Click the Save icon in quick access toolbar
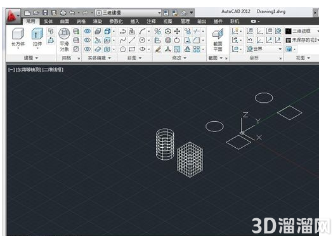The height and width of the screenshot is (236, 333). pyautogui.click(x=45, y=13)
